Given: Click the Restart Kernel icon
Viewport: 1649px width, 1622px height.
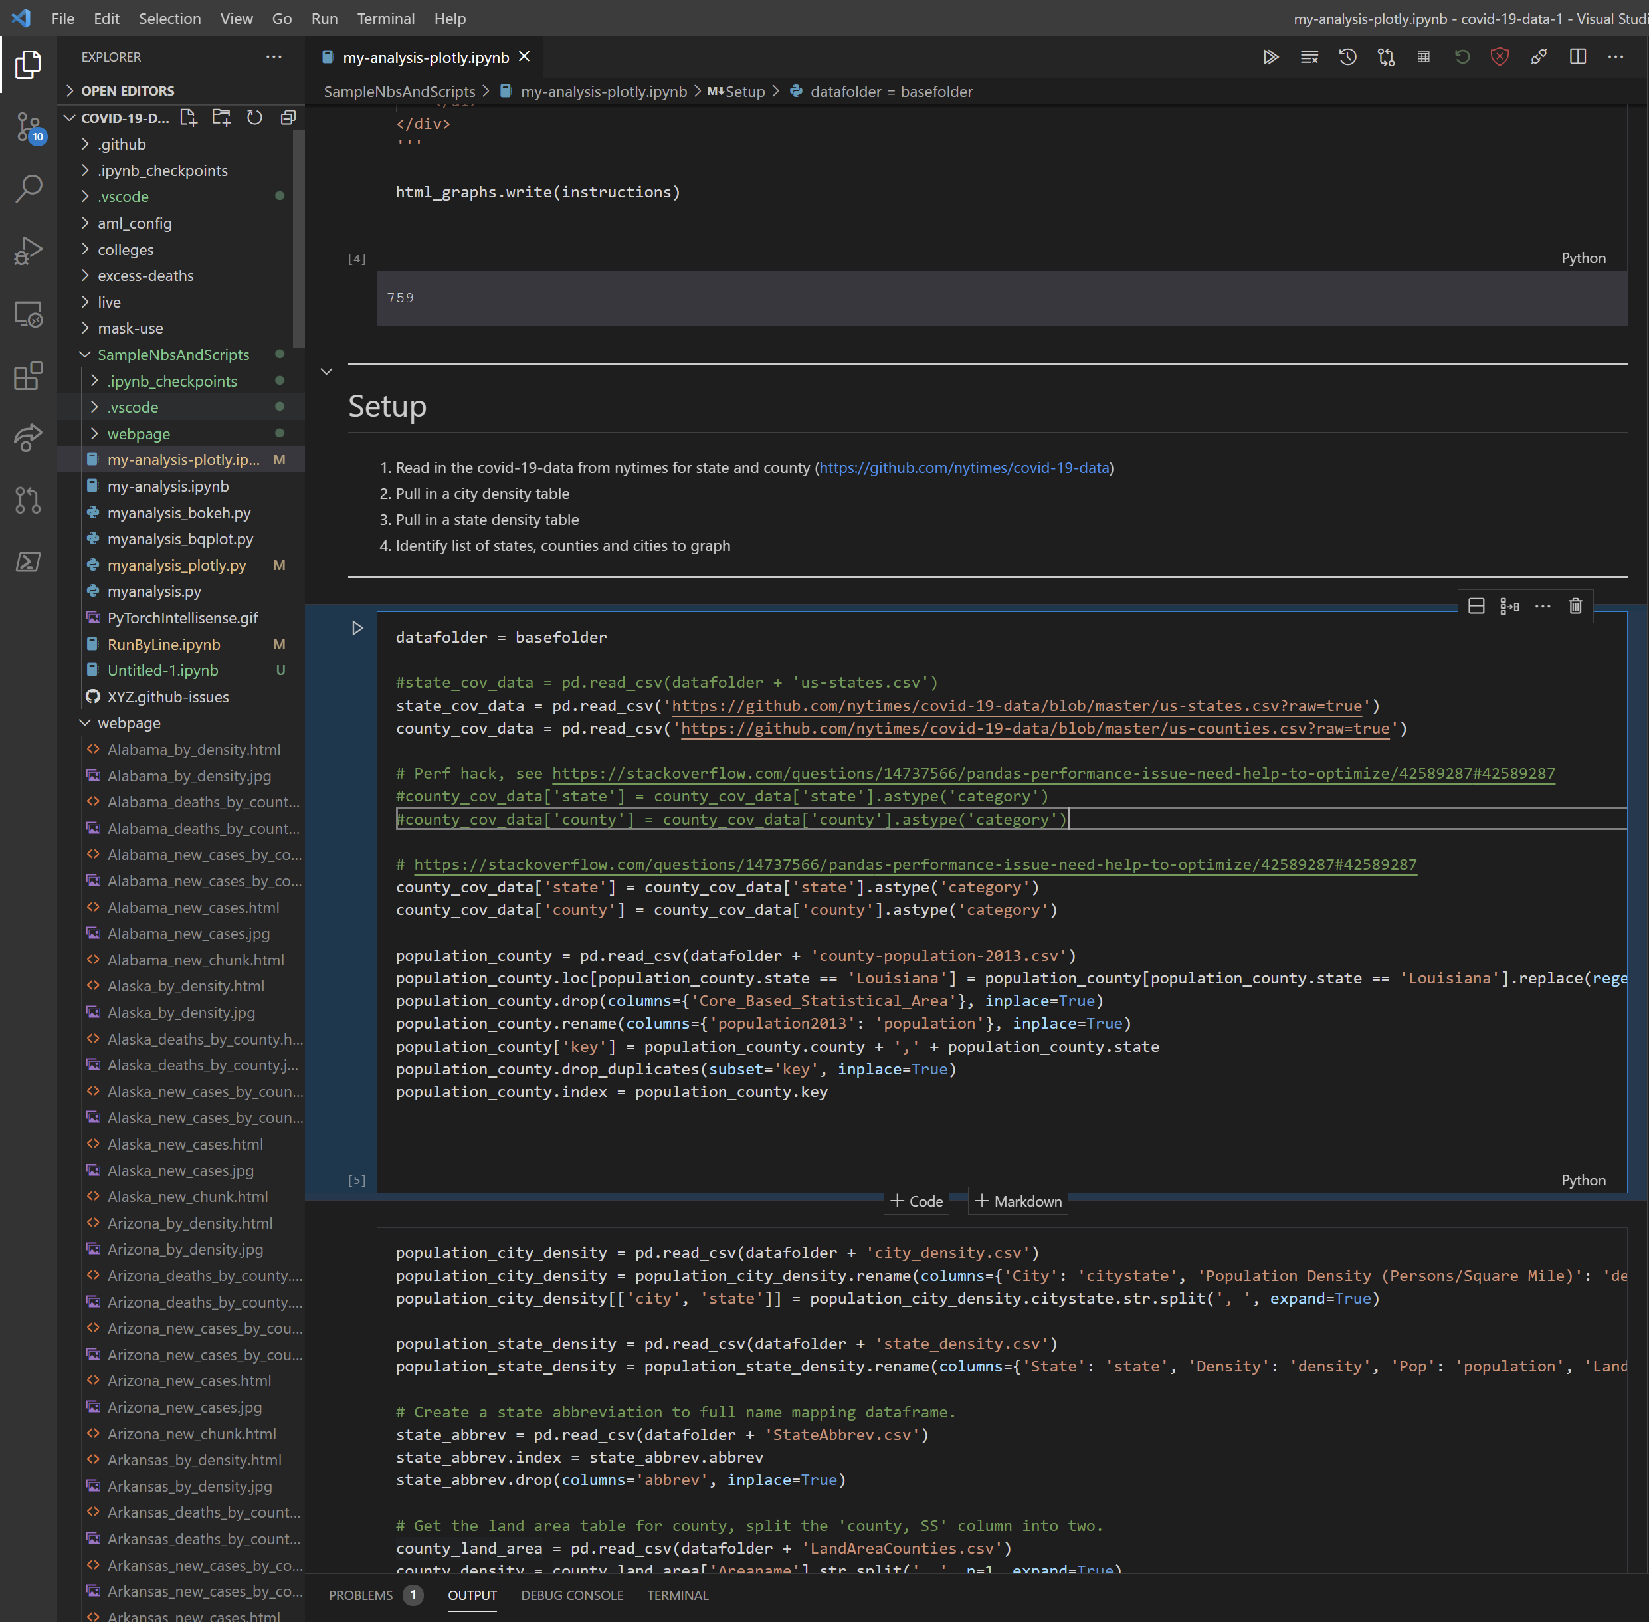Looking at the screenshot, I should click(x=1462, y=57).
